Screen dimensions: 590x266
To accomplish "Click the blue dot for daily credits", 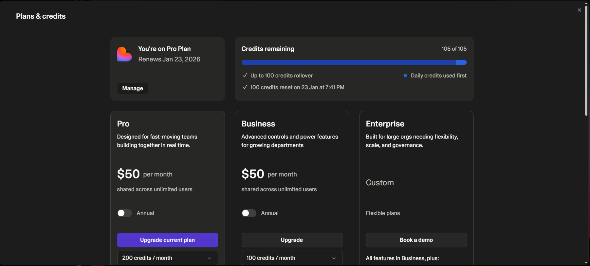I will point(405,75).
